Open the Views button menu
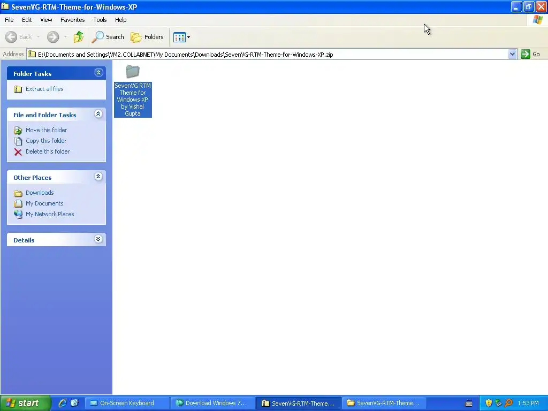 (182, 37)
